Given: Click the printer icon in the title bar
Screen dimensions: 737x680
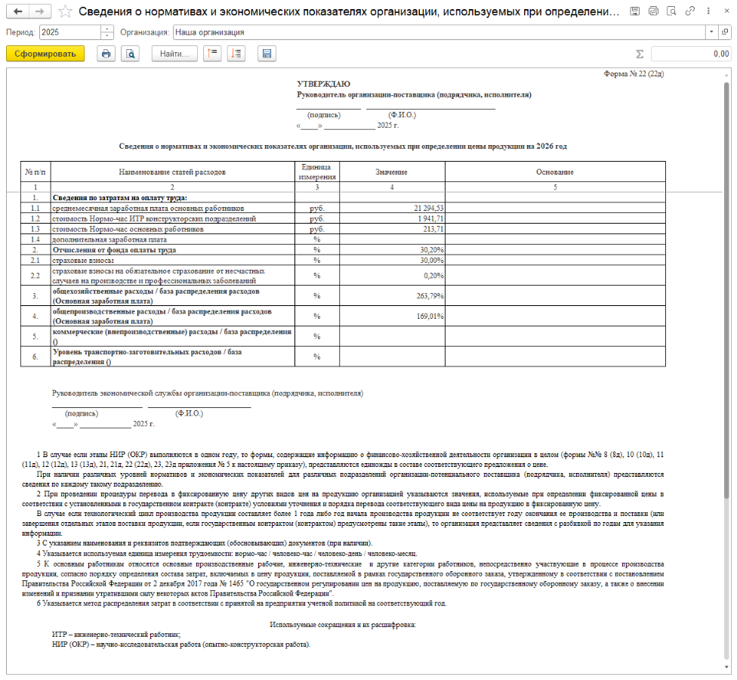Looking at the screenshot, I should pos(653,11).
